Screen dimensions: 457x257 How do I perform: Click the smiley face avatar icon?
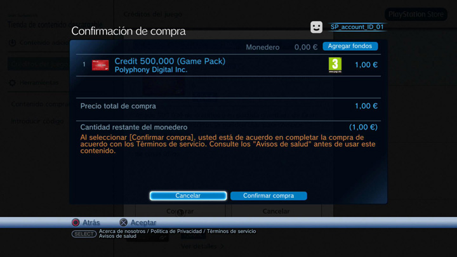point(316,27)
